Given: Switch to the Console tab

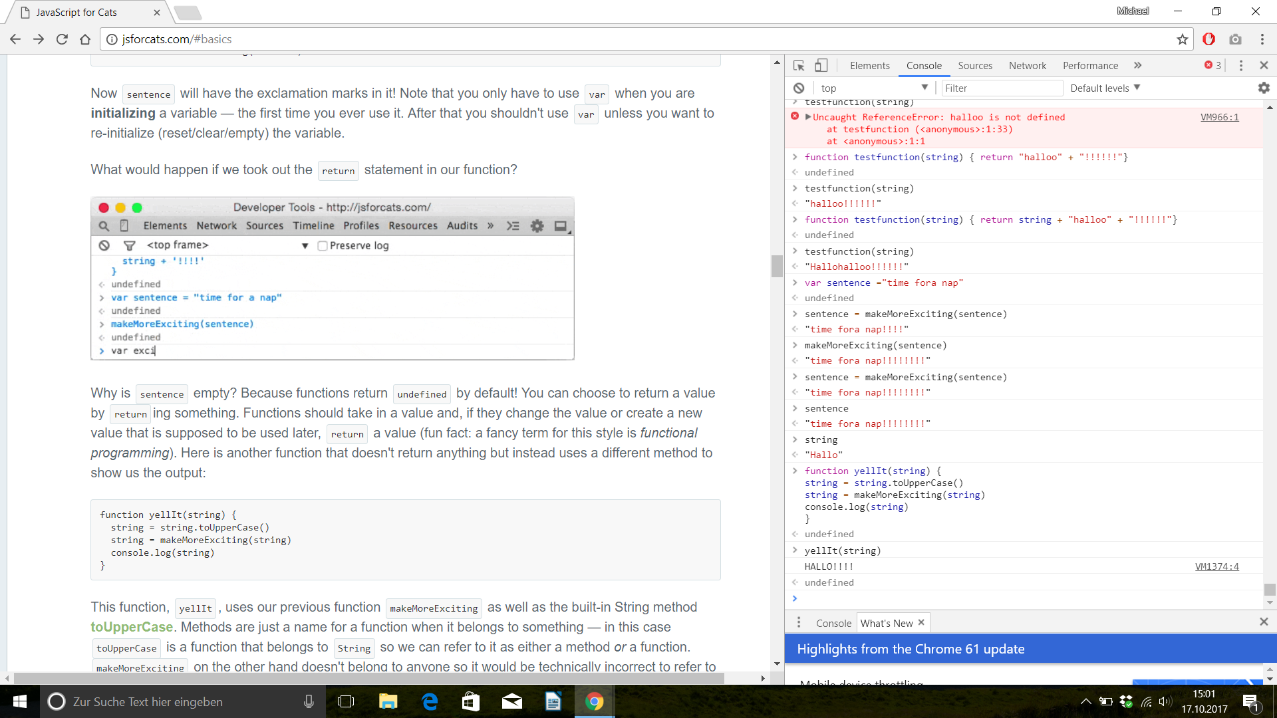Looking at the screenshot, I should tap(924, 65).
